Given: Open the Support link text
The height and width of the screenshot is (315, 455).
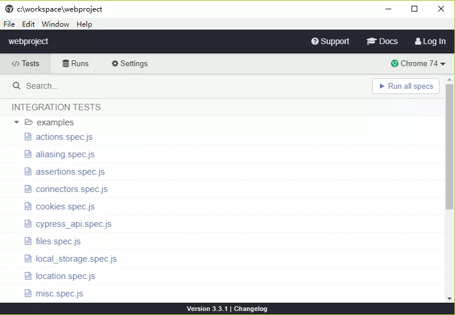Looking at the screenshot, I should (335, 41).
